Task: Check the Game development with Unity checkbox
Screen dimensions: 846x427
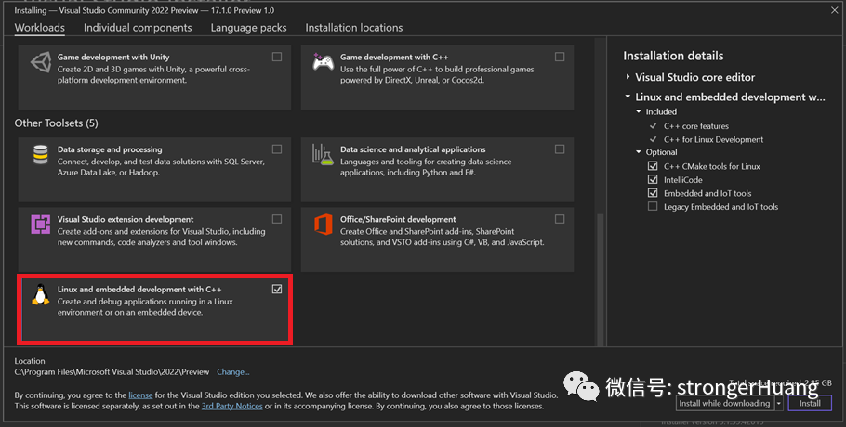Action: (277, 57)
